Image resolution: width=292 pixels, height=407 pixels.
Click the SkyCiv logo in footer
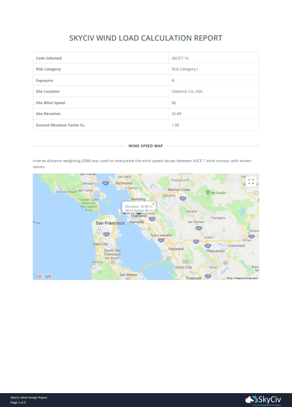pyautogui.click(x=263, y=400)
